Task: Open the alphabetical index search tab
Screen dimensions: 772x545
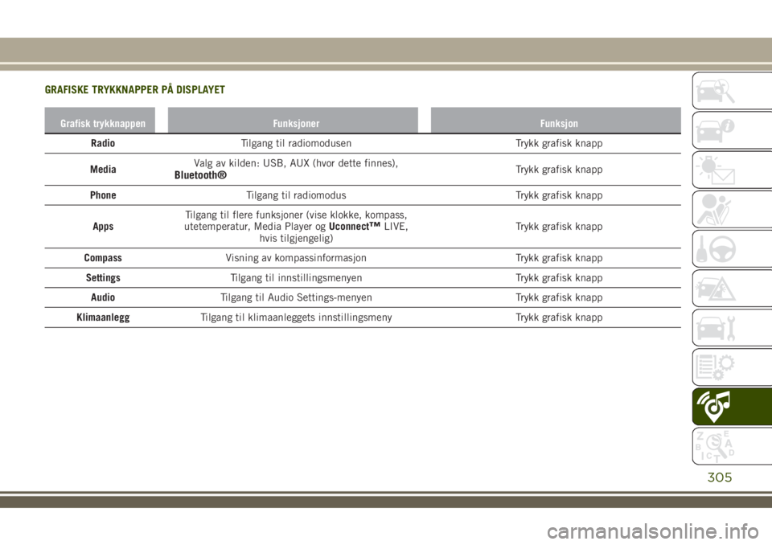Action: click(732, 445)
